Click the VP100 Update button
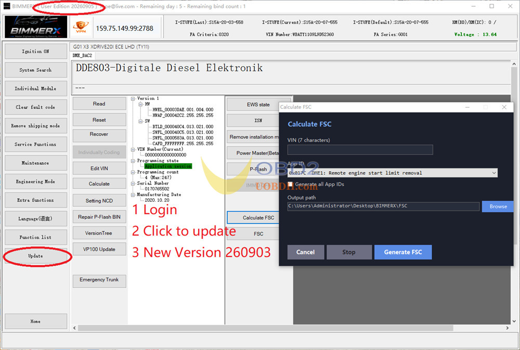This screenshot has width=520, height=350. click(99, 249)
